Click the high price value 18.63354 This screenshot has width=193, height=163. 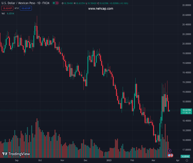point(80,3)
